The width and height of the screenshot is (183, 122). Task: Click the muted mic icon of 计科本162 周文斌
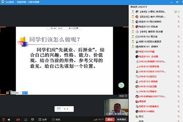point(179,37)
